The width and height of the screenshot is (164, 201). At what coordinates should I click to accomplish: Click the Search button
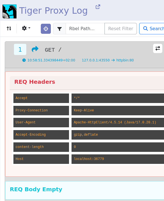coord(152,28)
